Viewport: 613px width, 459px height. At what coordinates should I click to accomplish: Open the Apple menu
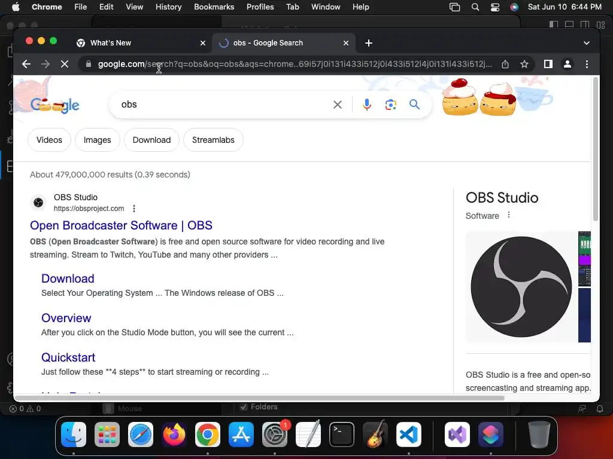pos(16,7)
